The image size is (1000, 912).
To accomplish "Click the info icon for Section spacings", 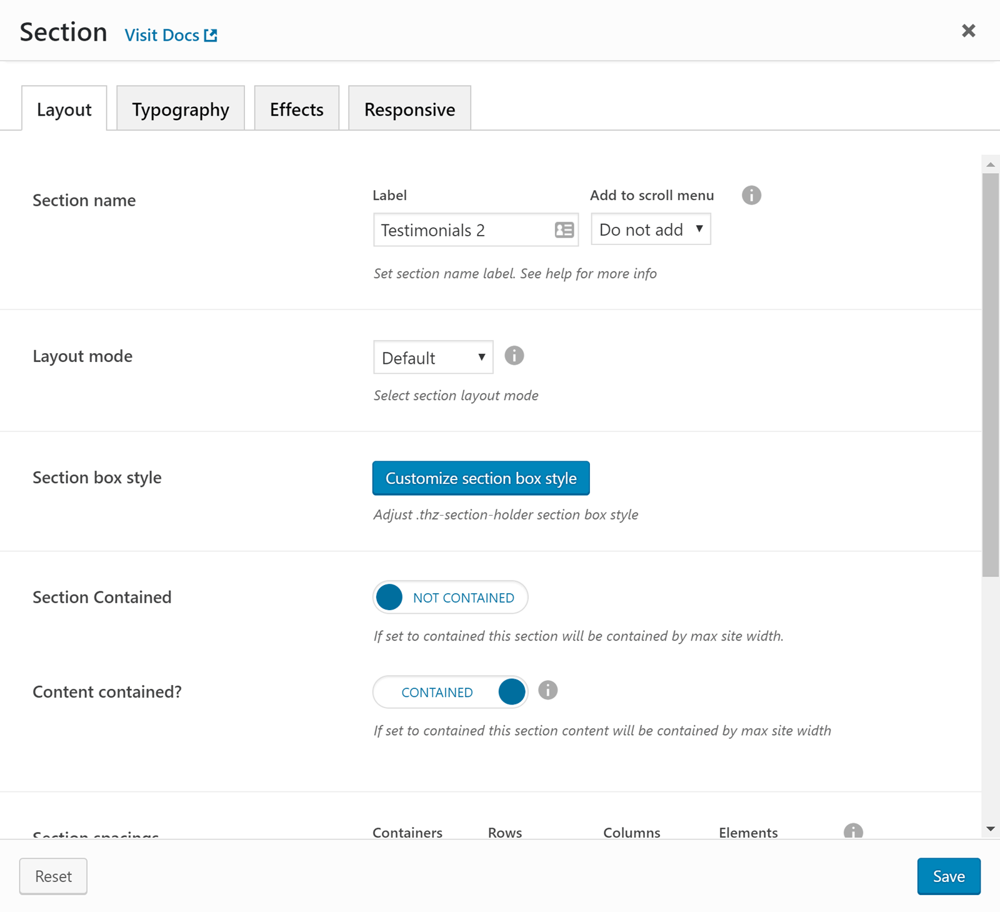I will (852, 831).
